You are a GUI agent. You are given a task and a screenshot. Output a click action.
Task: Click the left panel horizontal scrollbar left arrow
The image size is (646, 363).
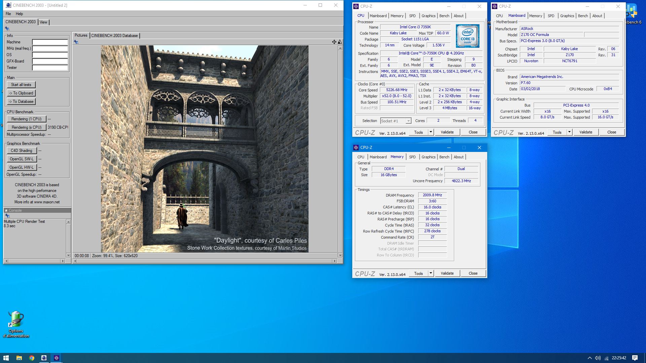click(6, 261)
